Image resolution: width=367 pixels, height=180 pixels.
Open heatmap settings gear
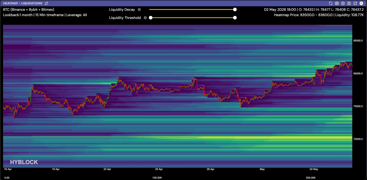click(x=343, y=3)
